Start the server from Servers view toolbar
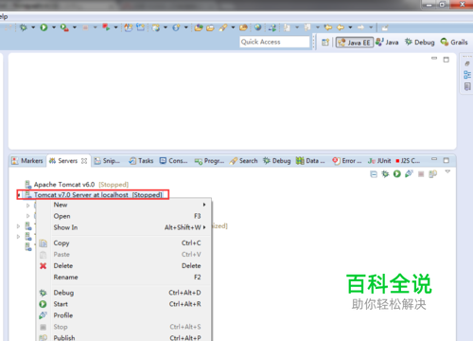Viewport: 473px width, 341px height. [x=397, y=174]
